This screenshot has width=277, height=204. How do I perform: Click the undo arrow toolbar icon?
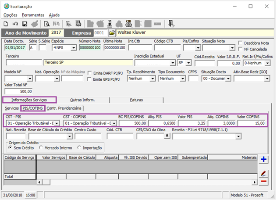click(x=15, y=23)
